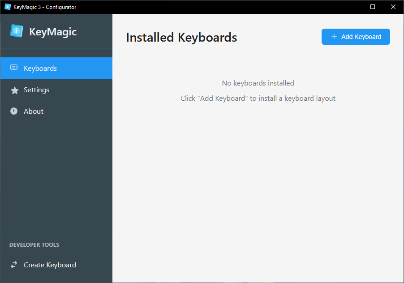The image size is (404, 283).
Task: Click the small app icon in title bar
Action: coord(8,7)
